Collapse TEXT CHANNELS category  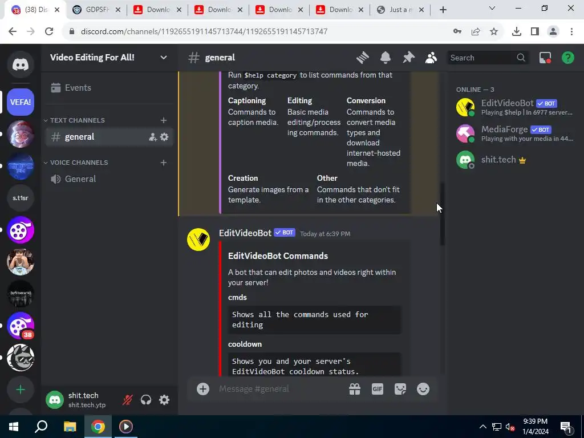tap(74, 120)
